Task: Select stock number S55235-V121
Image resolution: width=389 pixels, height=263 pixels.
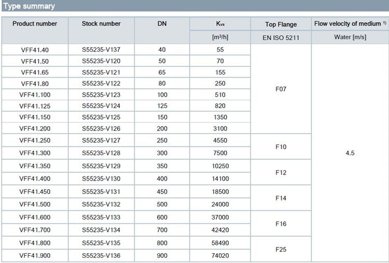Action: point(101,72)
